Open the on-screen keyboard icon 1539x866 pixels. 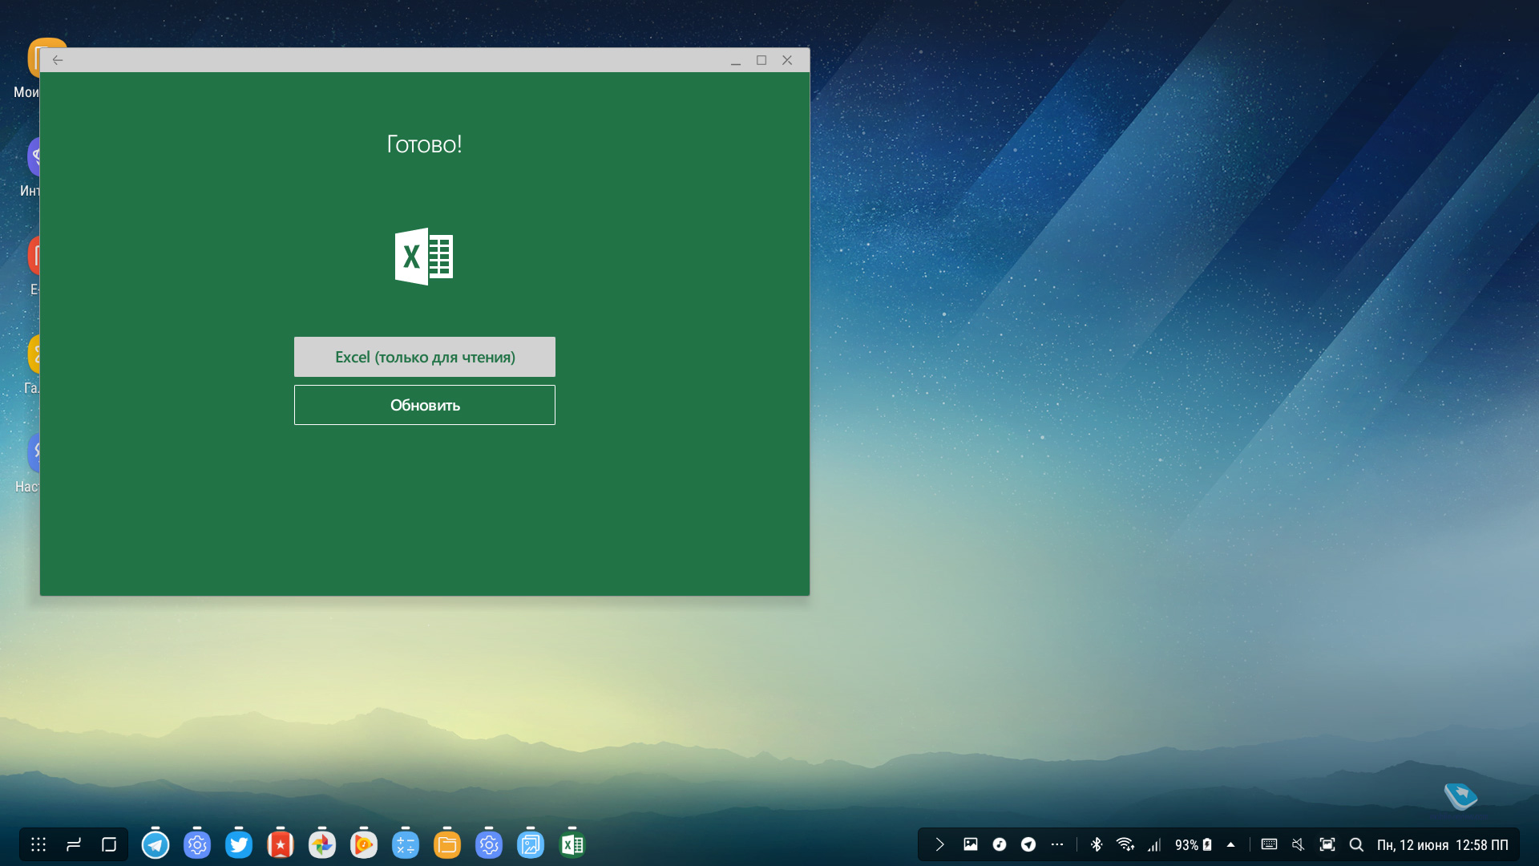coord(1269,844)
